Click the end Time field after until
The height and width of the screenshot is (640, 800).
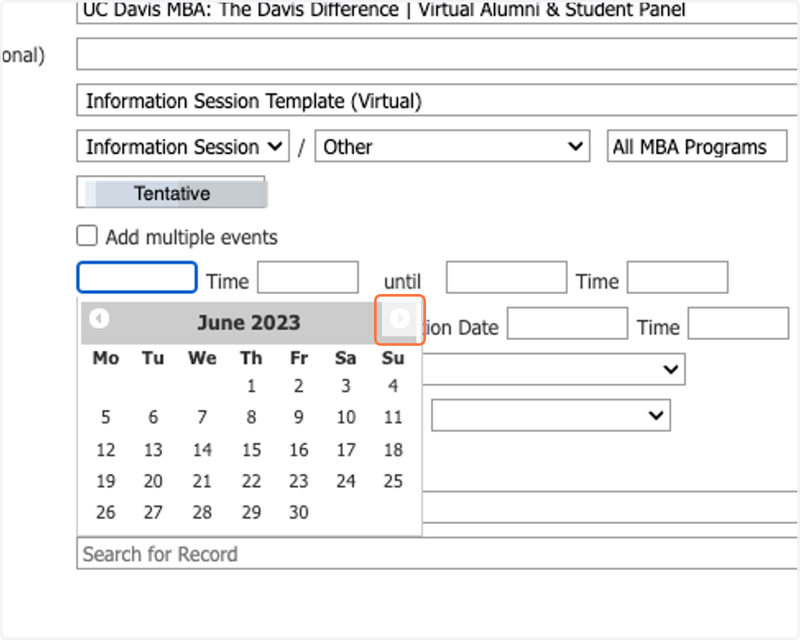pos(677,277)
